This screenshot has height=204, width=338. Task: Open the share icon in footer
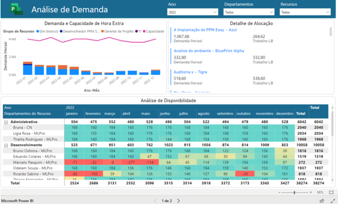click(x=321, y=201)
